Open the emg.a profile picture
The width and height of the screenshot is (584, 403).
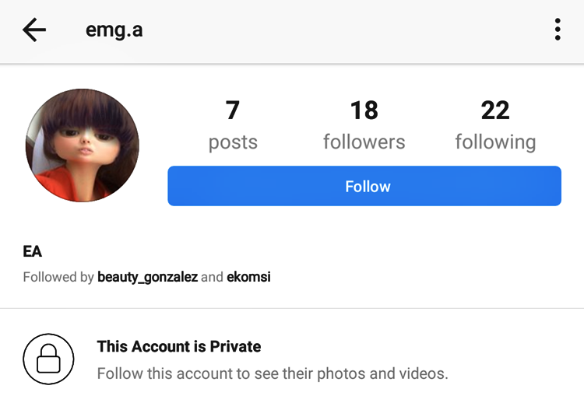83,145
